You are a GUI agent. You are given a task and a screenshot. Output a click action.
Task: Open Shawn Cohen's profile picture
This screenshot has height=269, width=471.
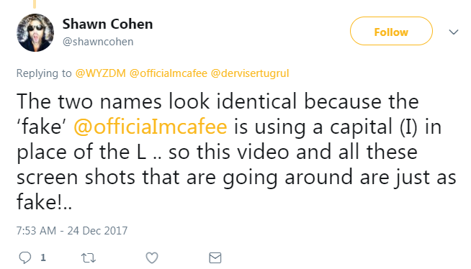point(35,32)
